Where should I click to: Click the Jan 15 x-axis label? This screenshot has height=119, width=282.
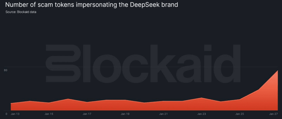coord(49,114)
